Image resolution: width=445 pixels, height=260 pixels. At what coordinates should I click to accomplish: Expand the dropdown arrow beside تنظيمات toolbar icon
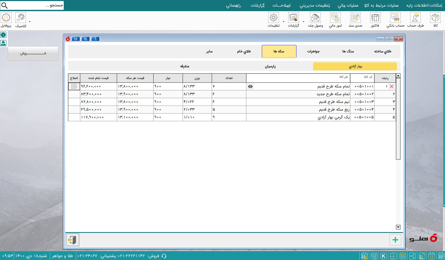pyautogui.click(x=283, y=22)
